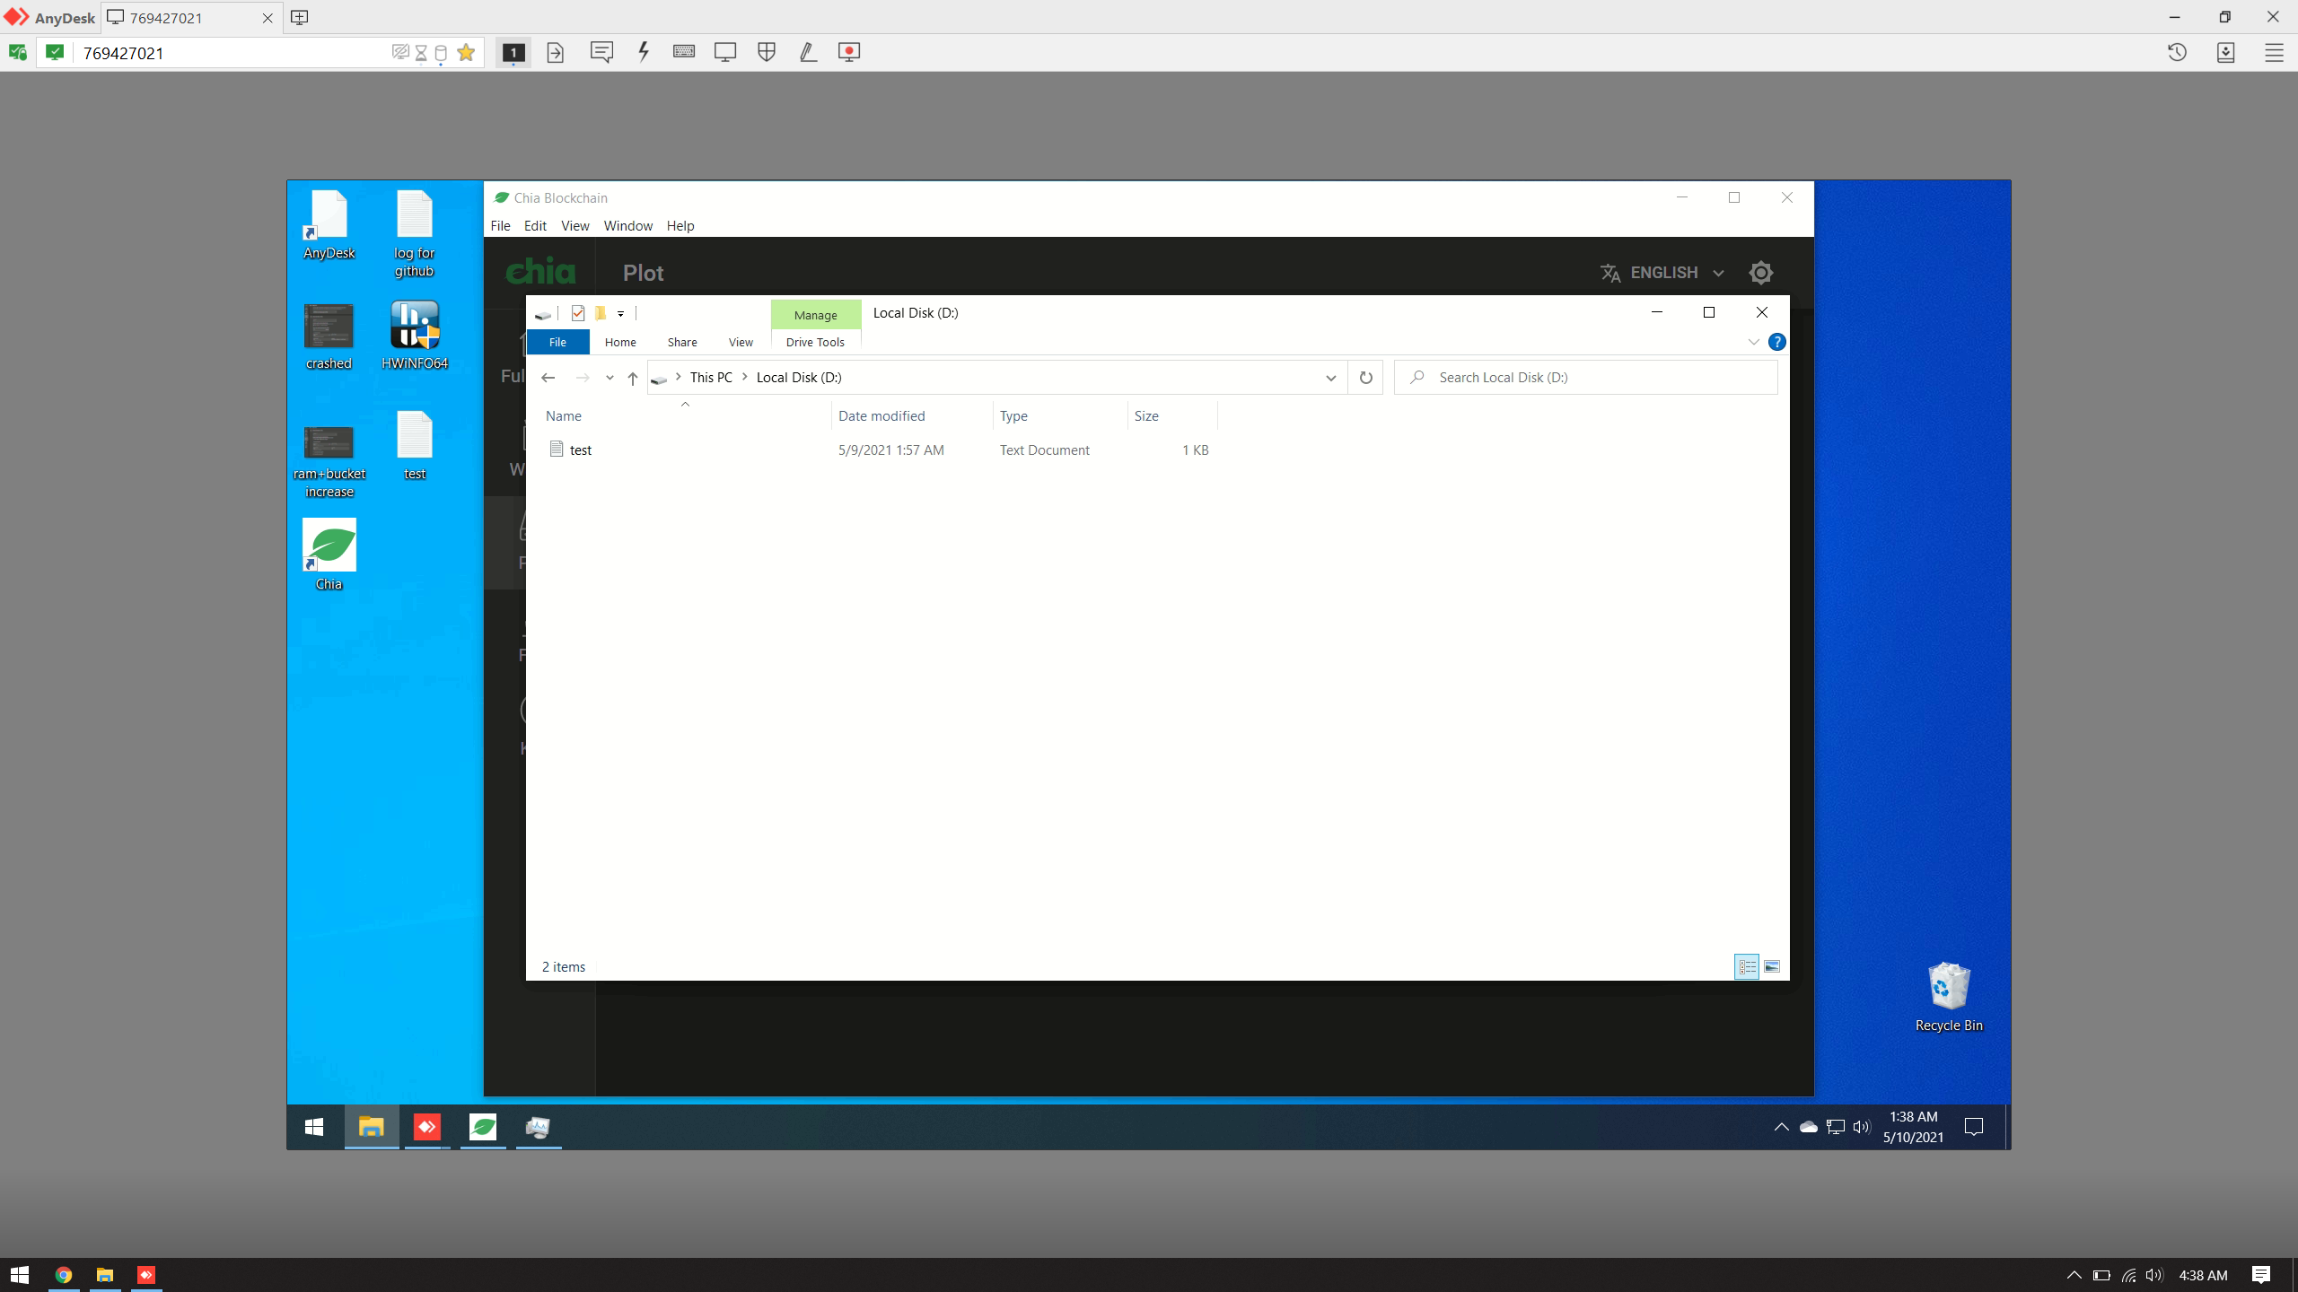Switch Explorer to large icons view
2298x1292 pixels.
pos(1772,967)
